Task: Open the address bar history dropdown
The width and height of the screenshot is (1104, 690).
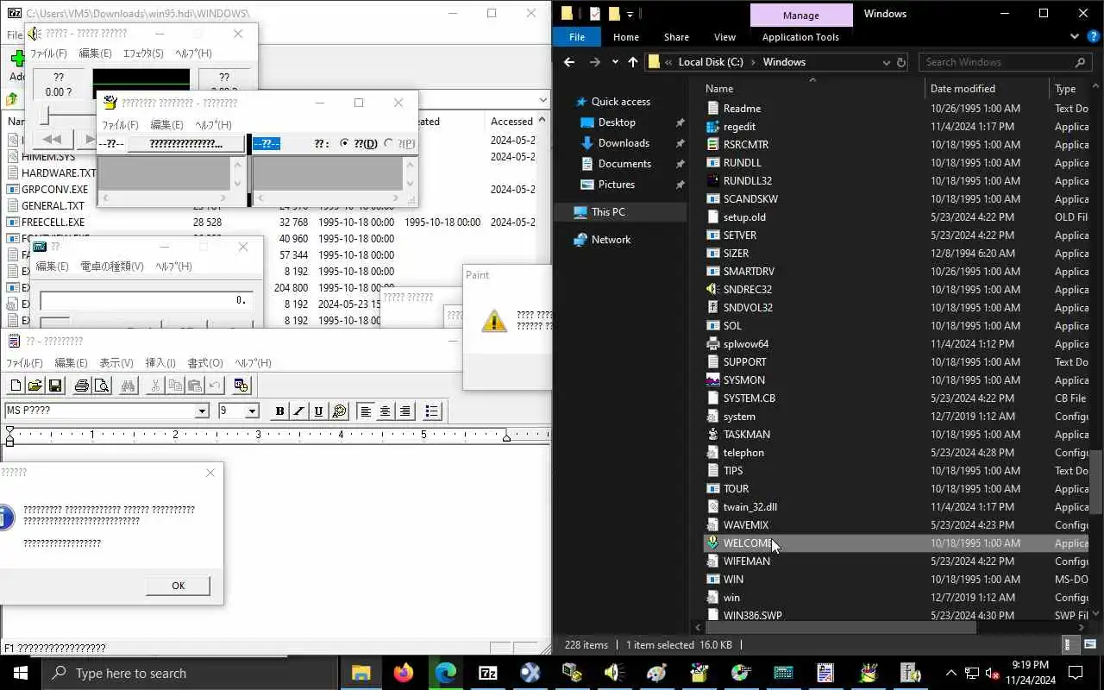Action: pyautogui.click(x=886, y=62)
